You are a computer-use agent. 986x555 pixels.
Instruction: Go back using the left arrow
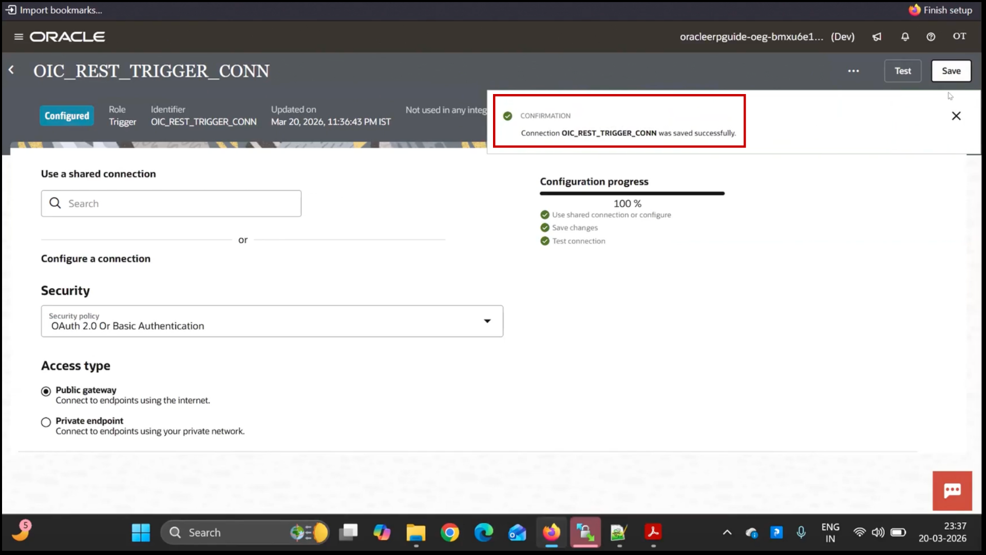(11, 70)
